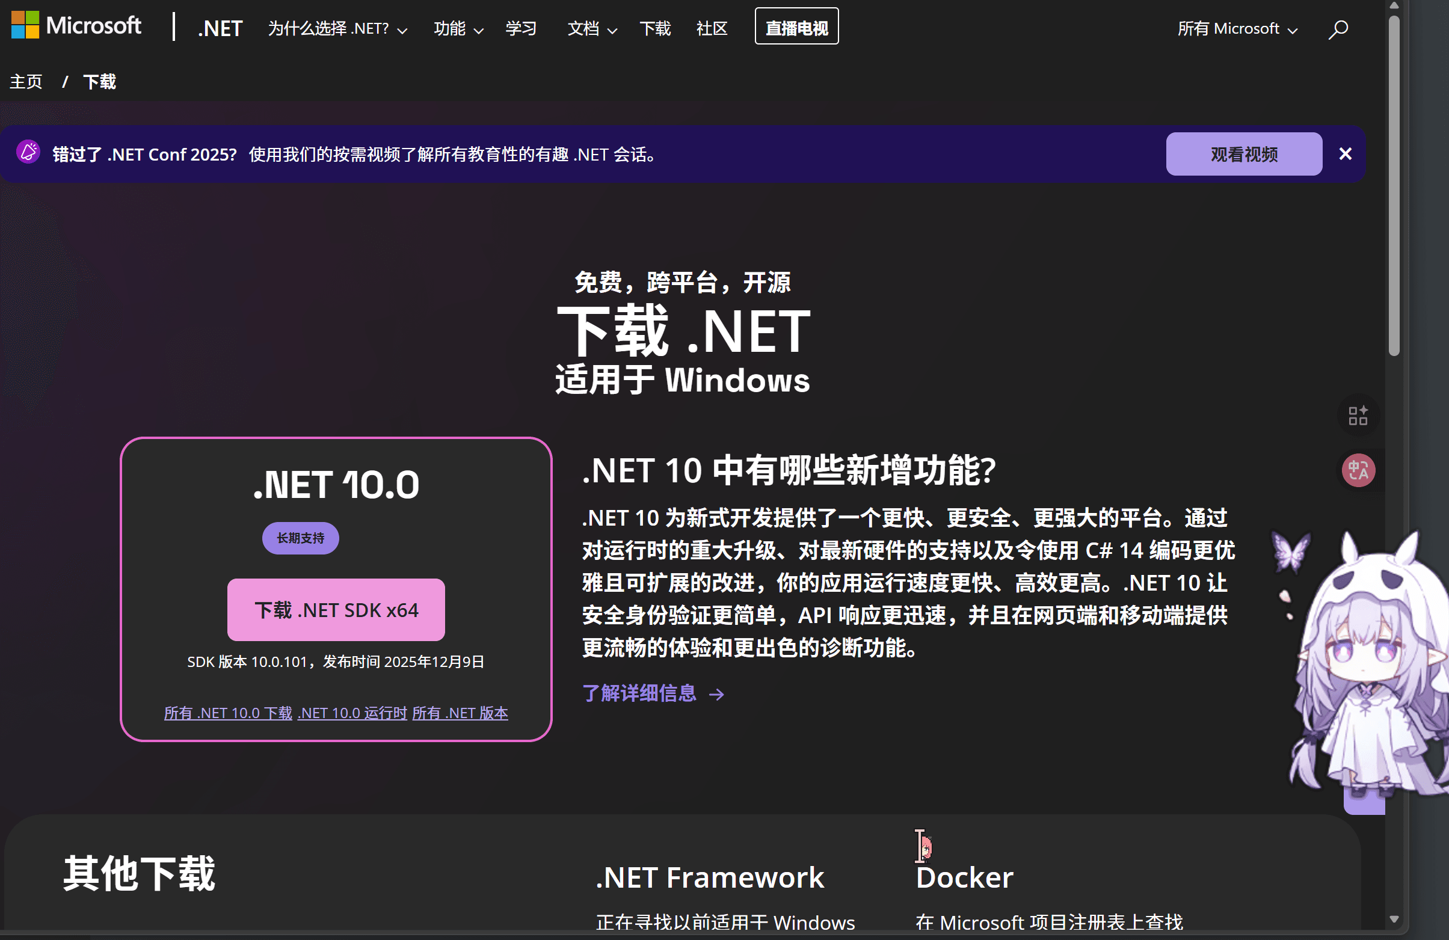
Task: Expand the 为什么选择 .NET? dropdown
Action: pos(337,29)
